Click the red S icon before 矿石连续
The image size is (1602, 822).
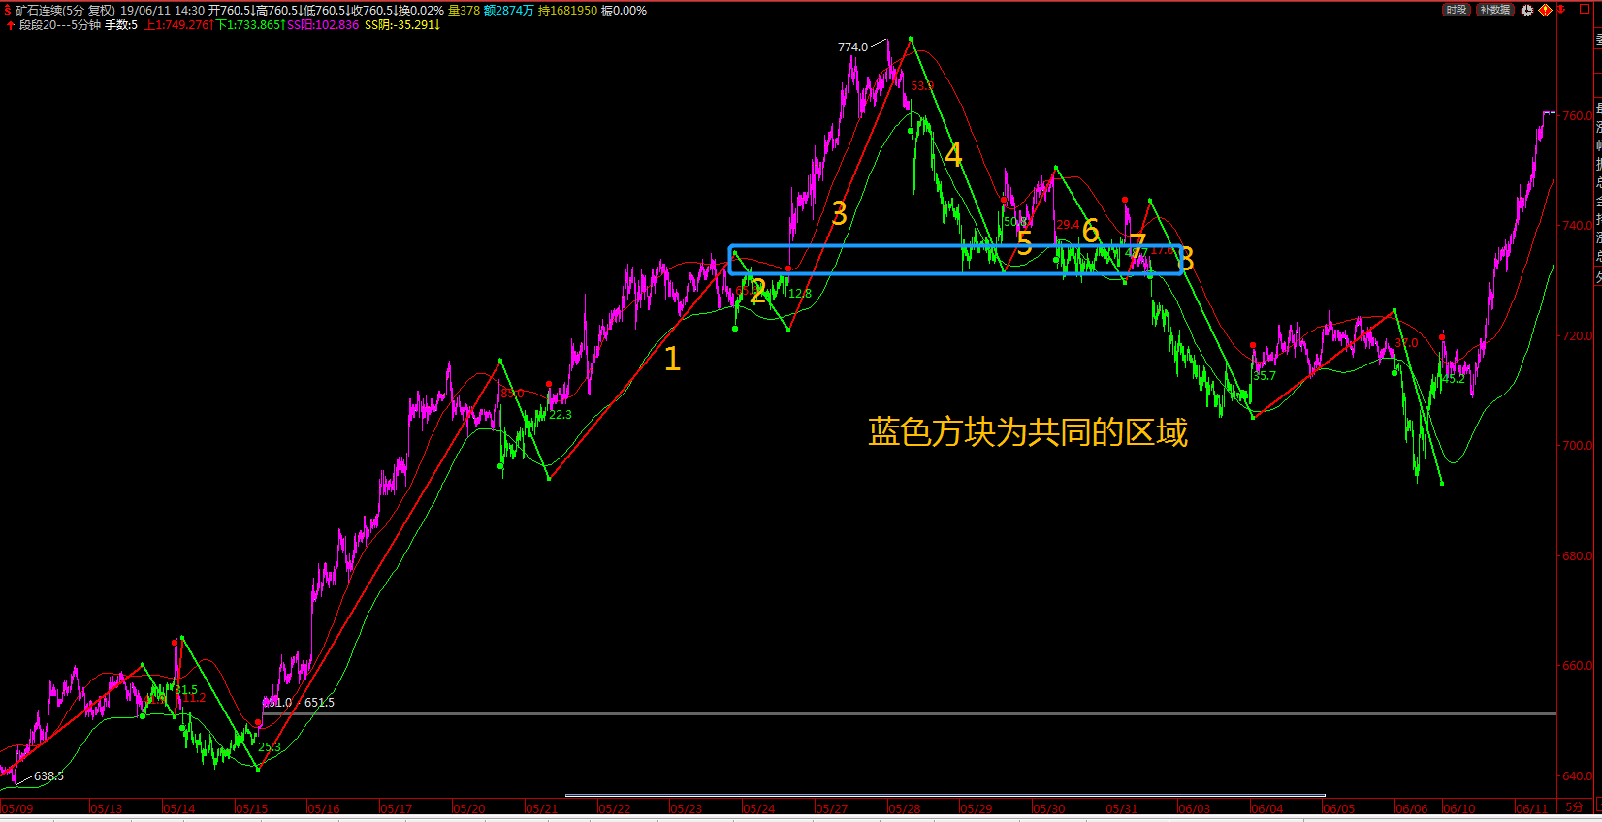(7, 11)
